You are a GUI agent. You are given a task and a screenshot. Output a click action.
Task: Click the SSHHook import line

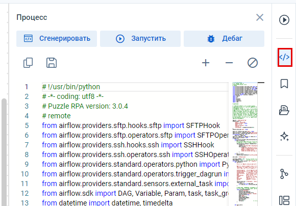pos(128,145)
